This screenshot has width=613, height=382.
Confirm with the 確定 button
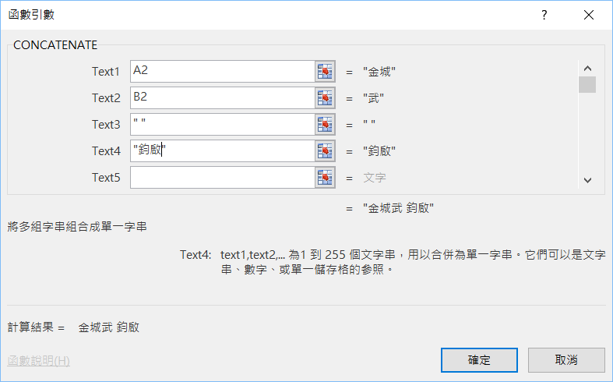click(x=479, y=360)
